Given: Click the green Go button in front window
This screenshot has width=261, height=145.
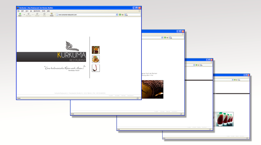Looking at the screenshot, I should click(120, 14).
